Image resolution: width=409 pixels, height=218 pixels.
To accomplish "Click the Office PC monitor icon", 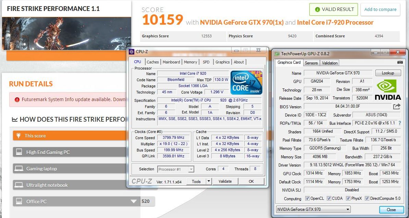I will click(19, 201).
